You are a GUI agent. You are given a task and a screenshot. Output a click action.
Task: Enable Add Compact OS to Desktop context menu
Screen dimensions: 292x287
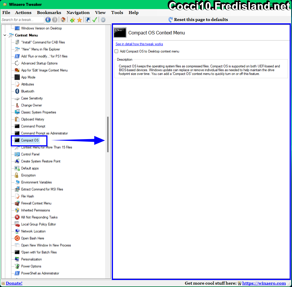coord(116,51)
